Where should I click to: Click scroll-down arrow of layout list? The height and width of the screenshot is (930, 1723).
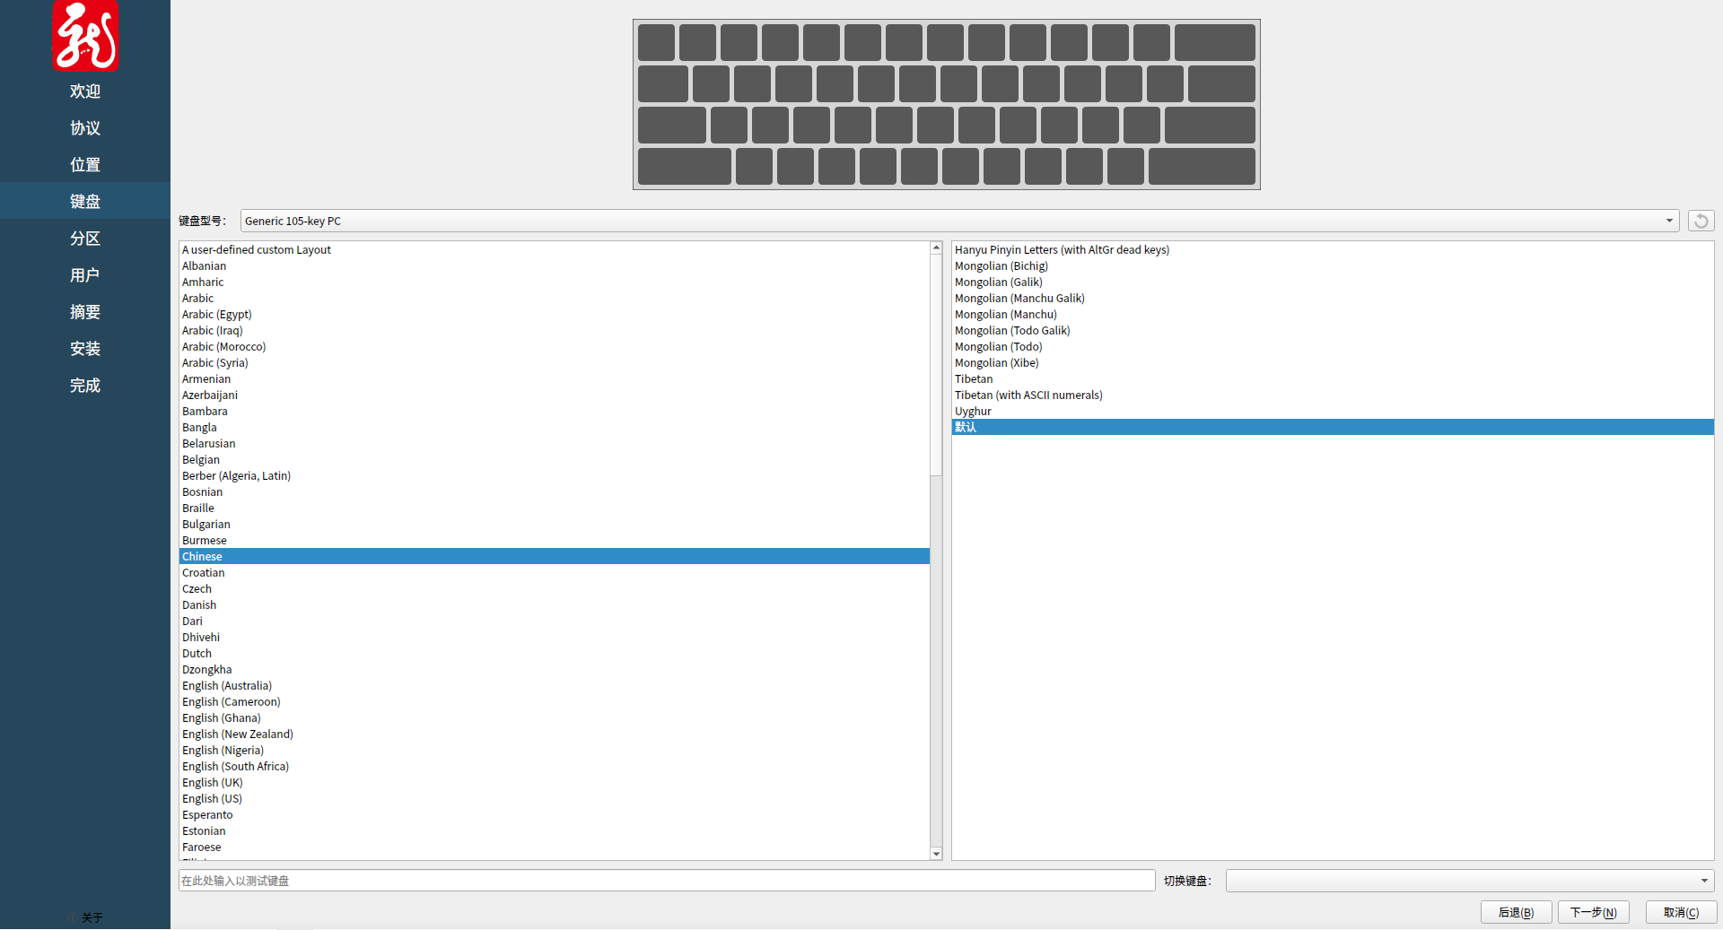click(x=936, y=854)
